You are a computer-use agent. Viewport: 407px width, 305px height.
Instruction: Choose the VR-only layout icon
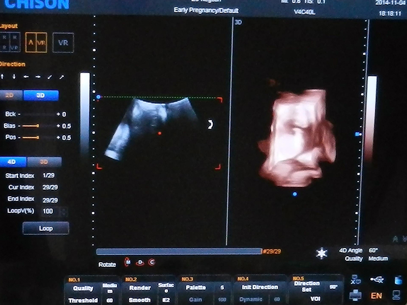click(63, 43)
